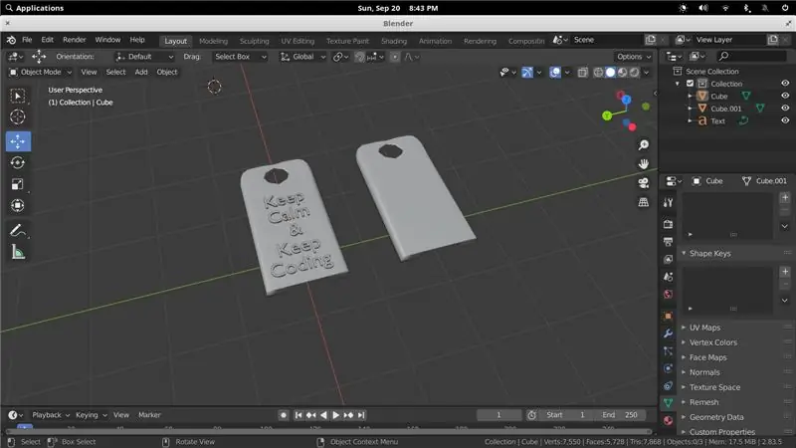Open Applications menu in top bar
This screenshot has height=448, width=796.
click(35, 8)
